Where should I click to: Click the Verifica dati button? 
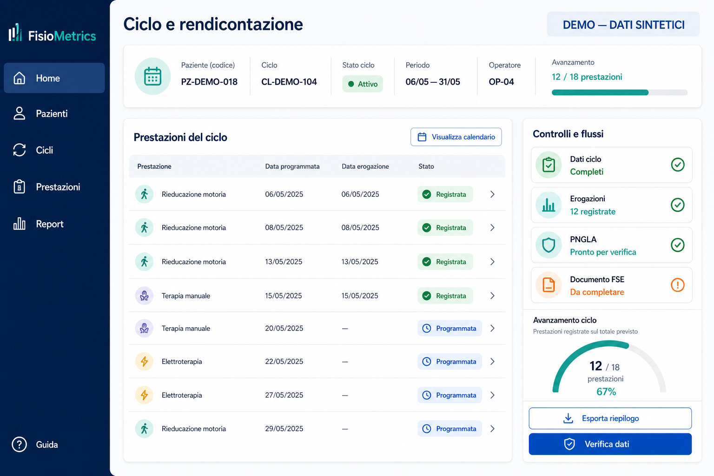click(x=610, y=444)
